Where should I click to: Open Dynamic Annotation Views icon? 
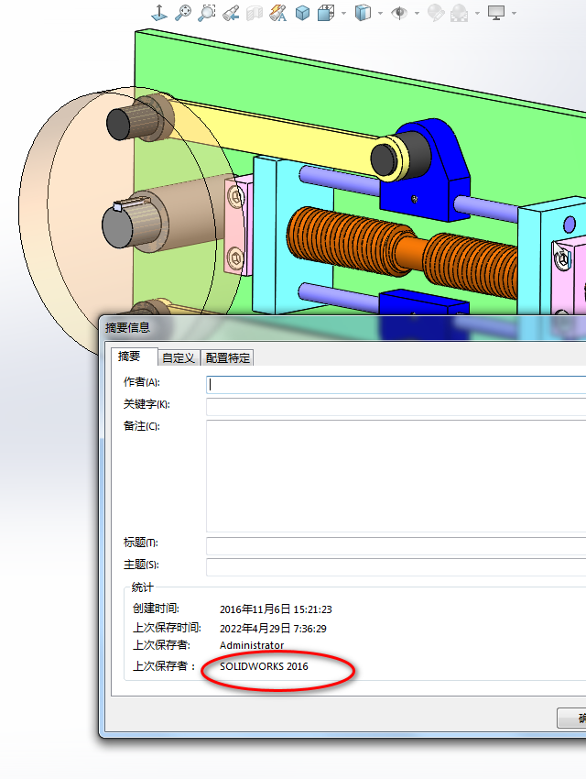pos(277,13)
